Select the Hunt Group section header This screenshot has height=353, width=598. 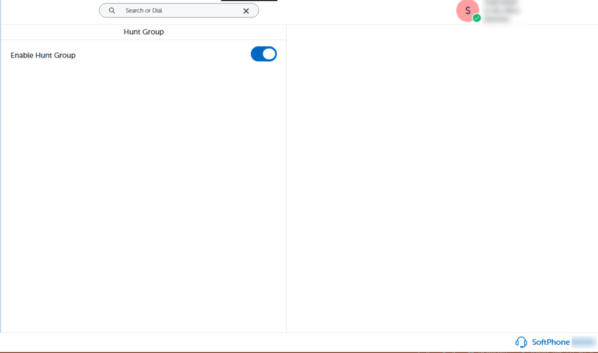point(143,32)
